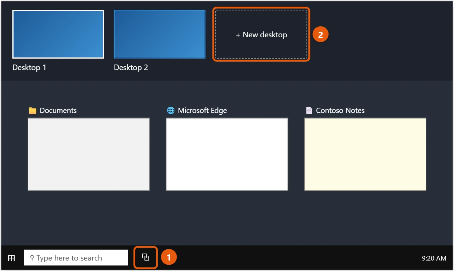This screenshot has height=271, width=454.
Task: Click the Contoso Notes document icon
Action: click(309, 111)
